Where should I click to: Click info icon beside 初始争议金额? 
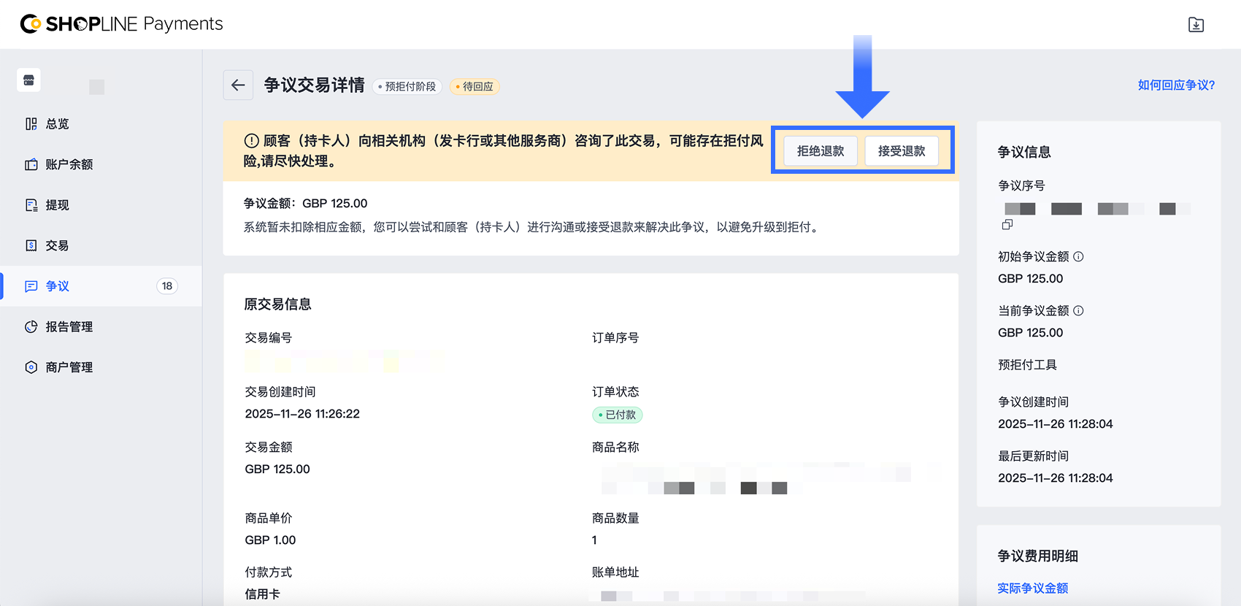[x=1078, y=257]
